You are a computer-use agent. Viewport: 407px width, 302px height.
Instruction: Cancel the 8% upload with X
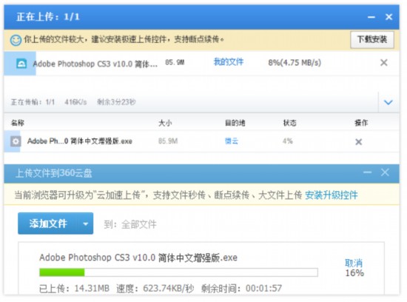coord(383,63)
